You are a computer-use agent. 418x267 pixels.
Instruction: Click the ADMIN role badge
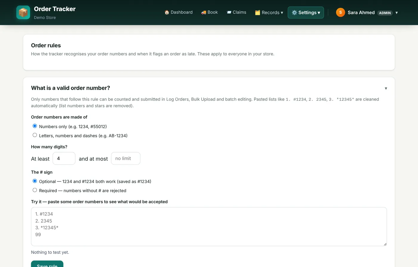pos(385,13)
